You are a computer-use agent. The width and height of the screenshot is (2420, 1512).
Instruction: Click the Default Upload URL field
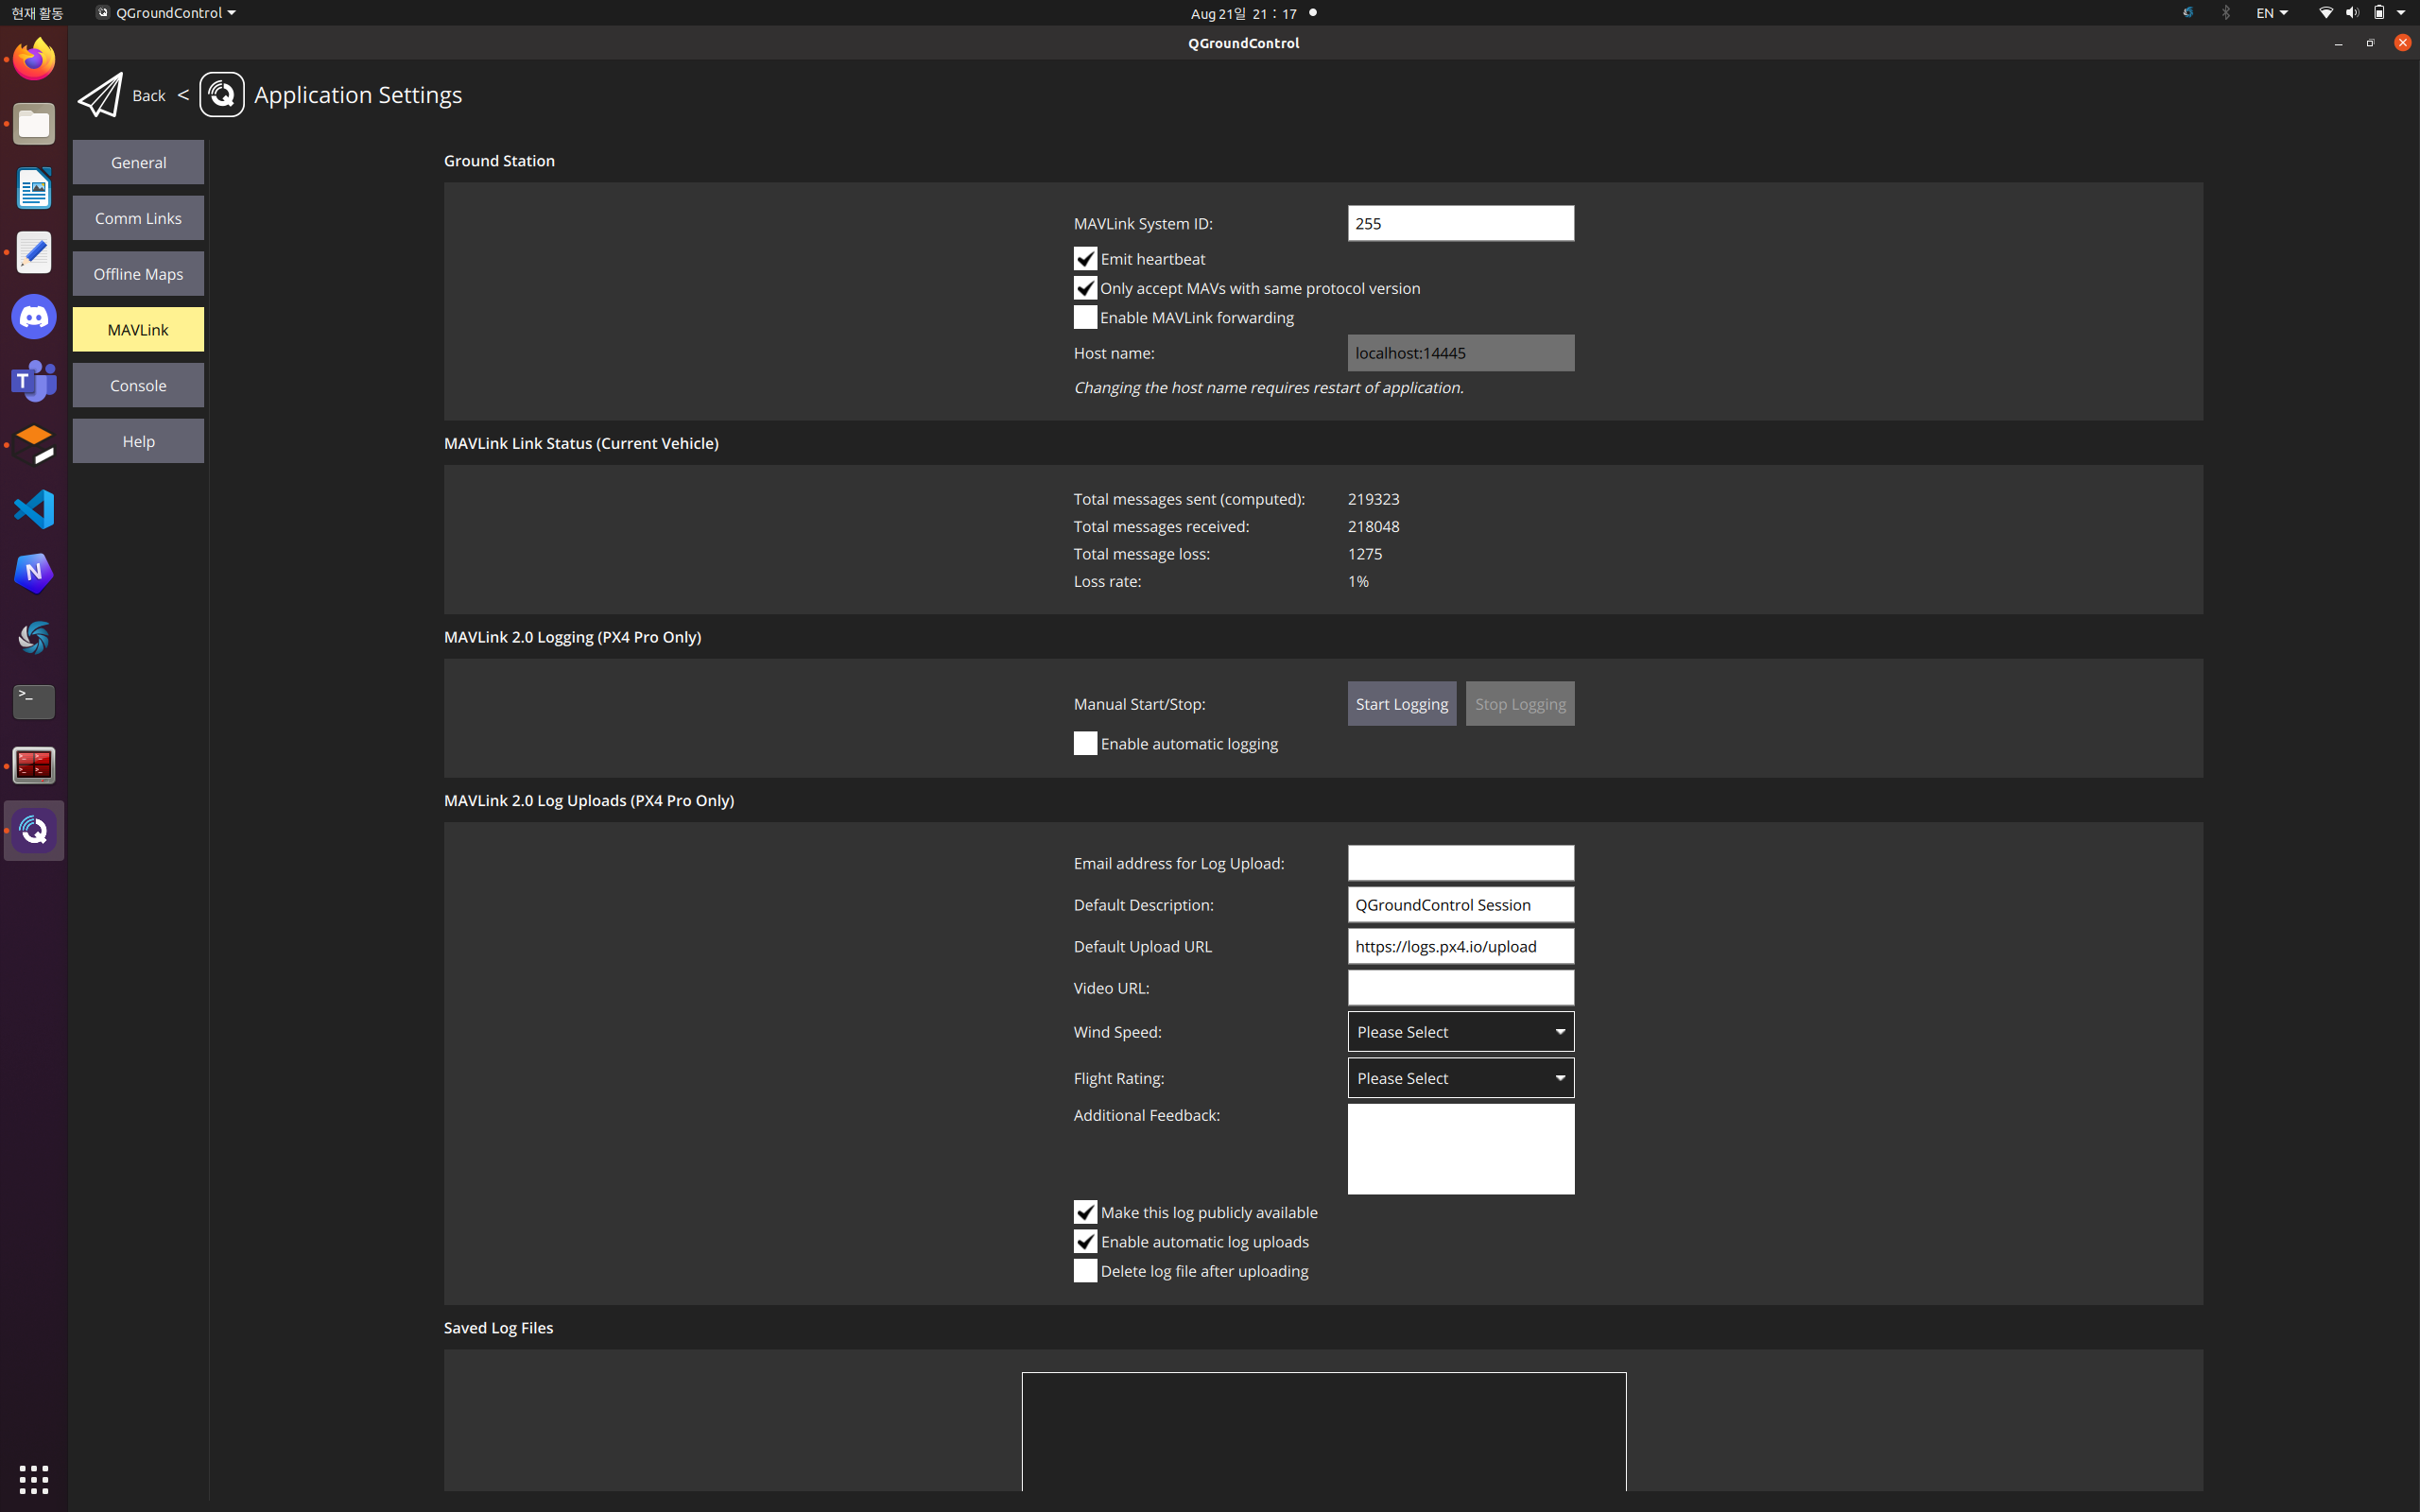pyautogui.click(x=1461, y=946)
